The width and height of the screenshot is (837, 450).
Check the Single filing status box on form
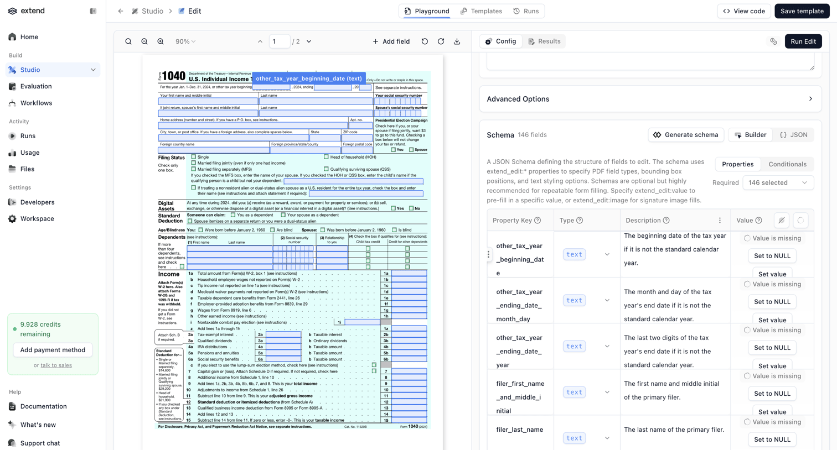click(193, 157)
